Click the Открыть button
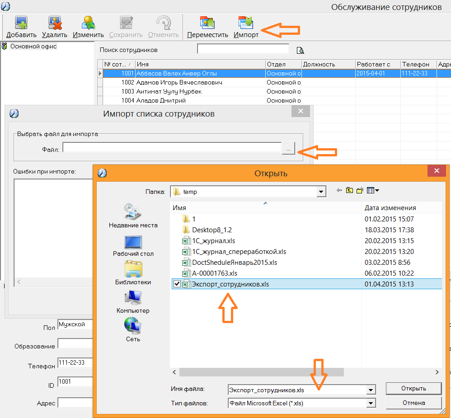 pos(413,388)
